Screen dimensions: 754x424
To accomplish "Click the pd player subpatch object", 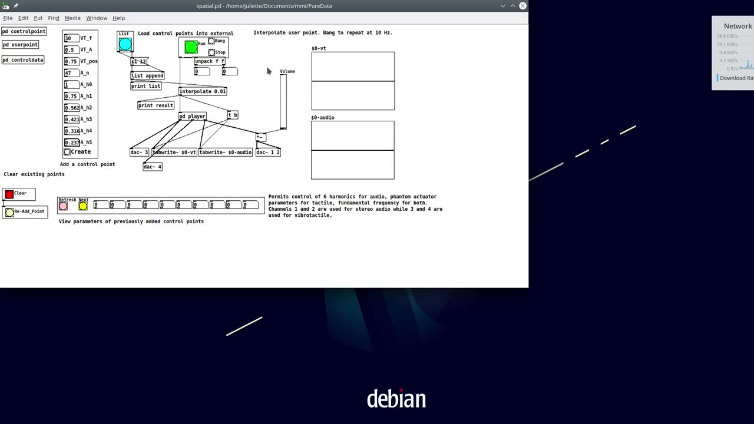I will point(193,116).
